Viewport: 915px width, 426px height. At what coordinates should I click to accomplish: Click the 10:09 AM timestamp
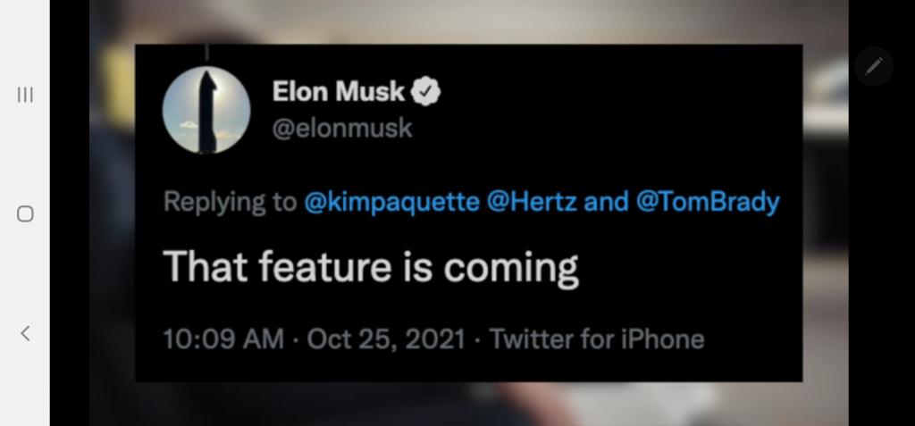tap(222, 339)
